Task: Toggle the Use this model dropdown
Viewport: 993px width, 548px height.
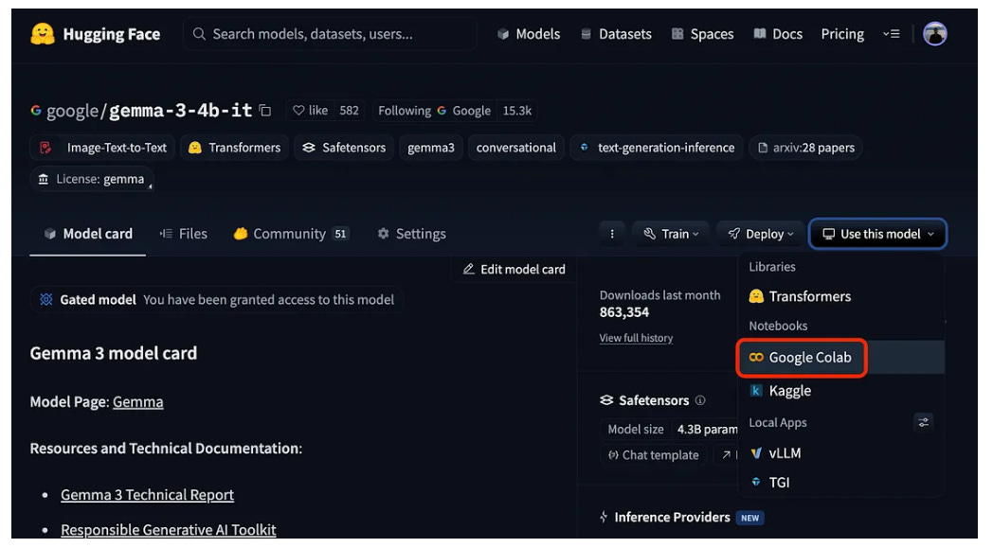Action: click(877, 234)
